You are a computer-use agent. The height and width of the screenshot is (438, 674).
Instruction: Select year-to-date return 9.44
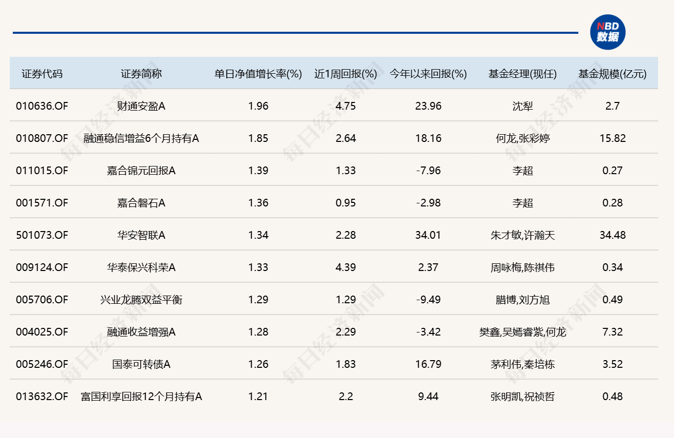(428, 397)
